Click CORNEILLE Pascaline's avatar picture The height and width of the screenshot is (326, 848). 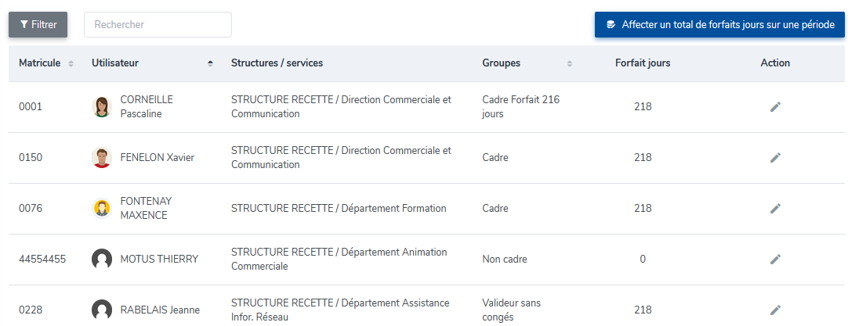pyautogui.click(x=102, y=107)
